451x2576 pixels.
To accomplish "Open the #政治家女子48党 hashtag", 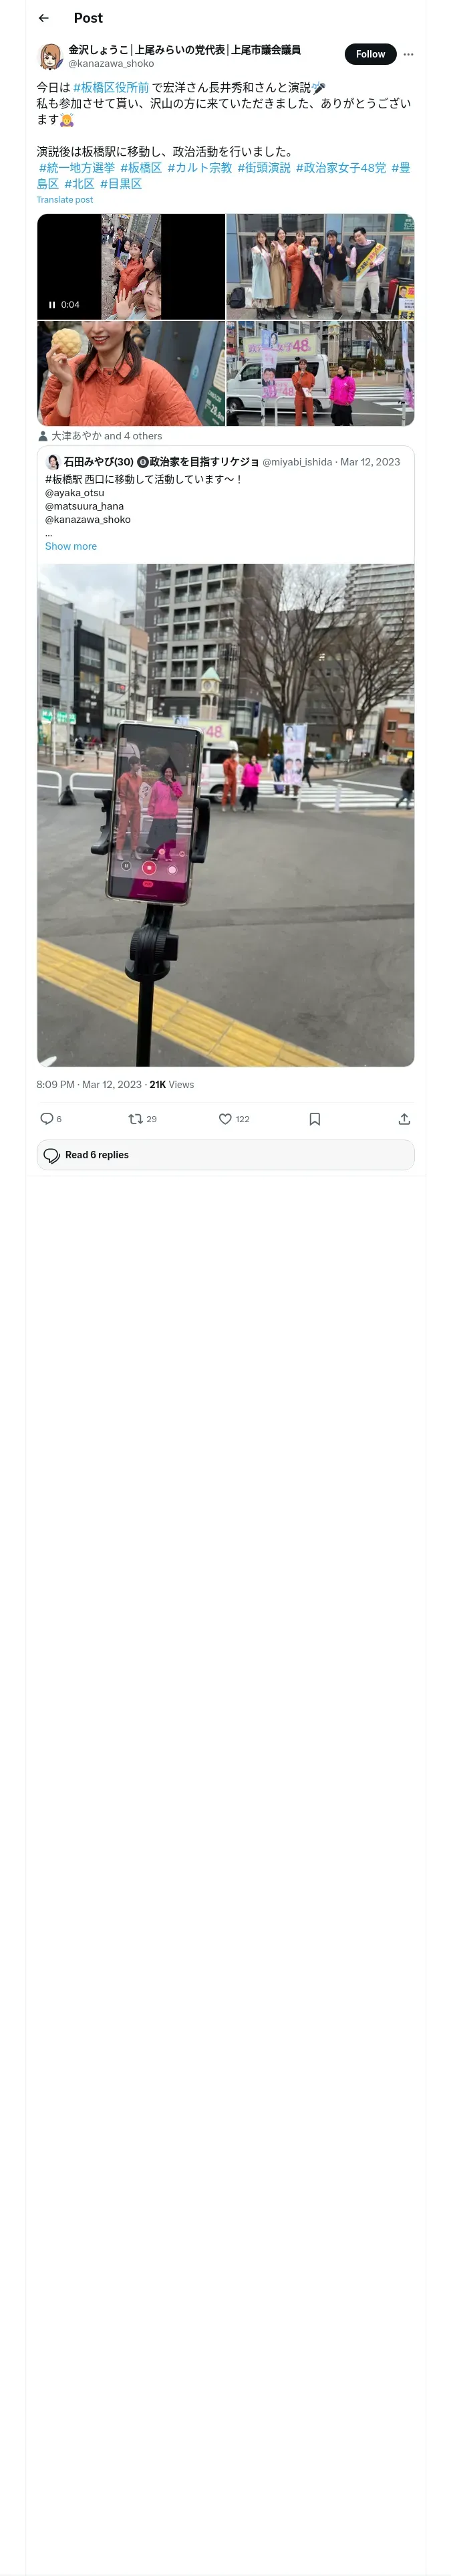I will point(340,168).
